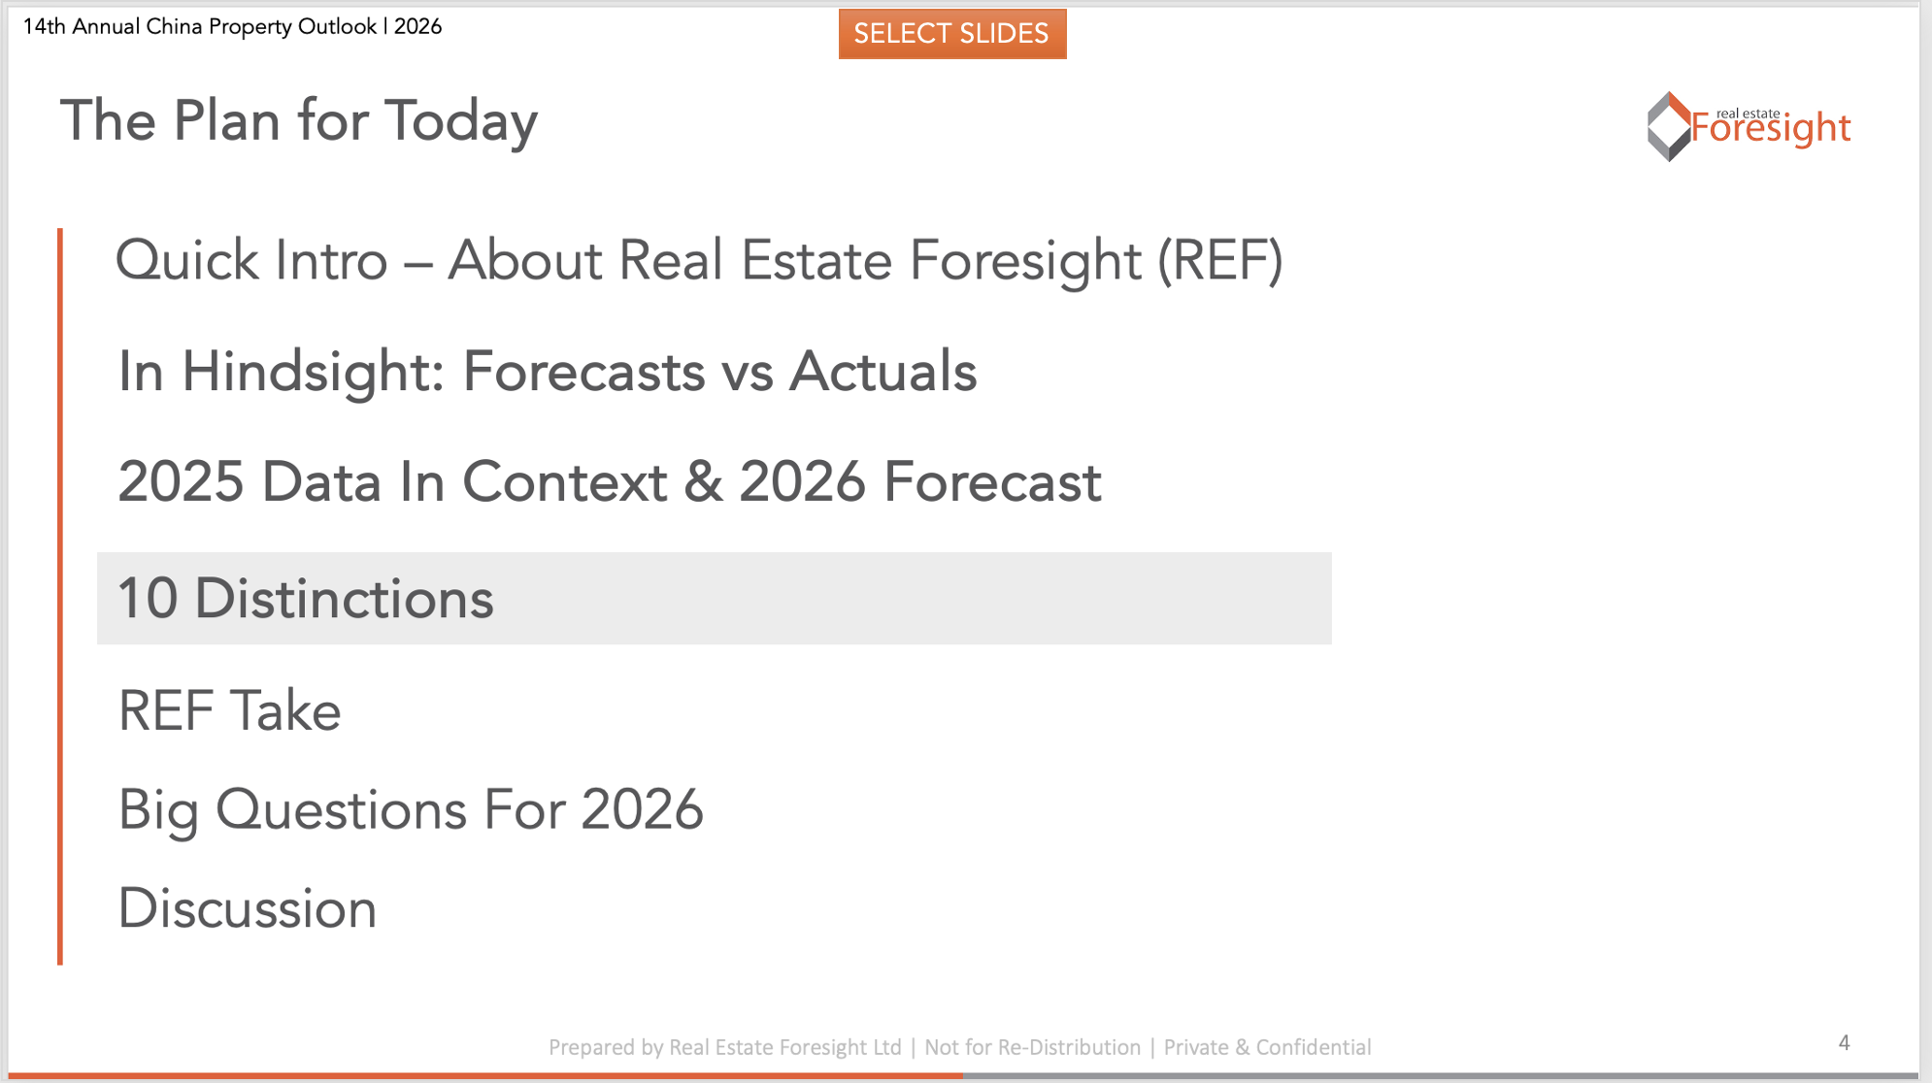Viewport: 1932px width, 1083px height.
Task: Open the "Quick Intro – About Real Estate Foresight" agenda item
Action: pos(699,260)
